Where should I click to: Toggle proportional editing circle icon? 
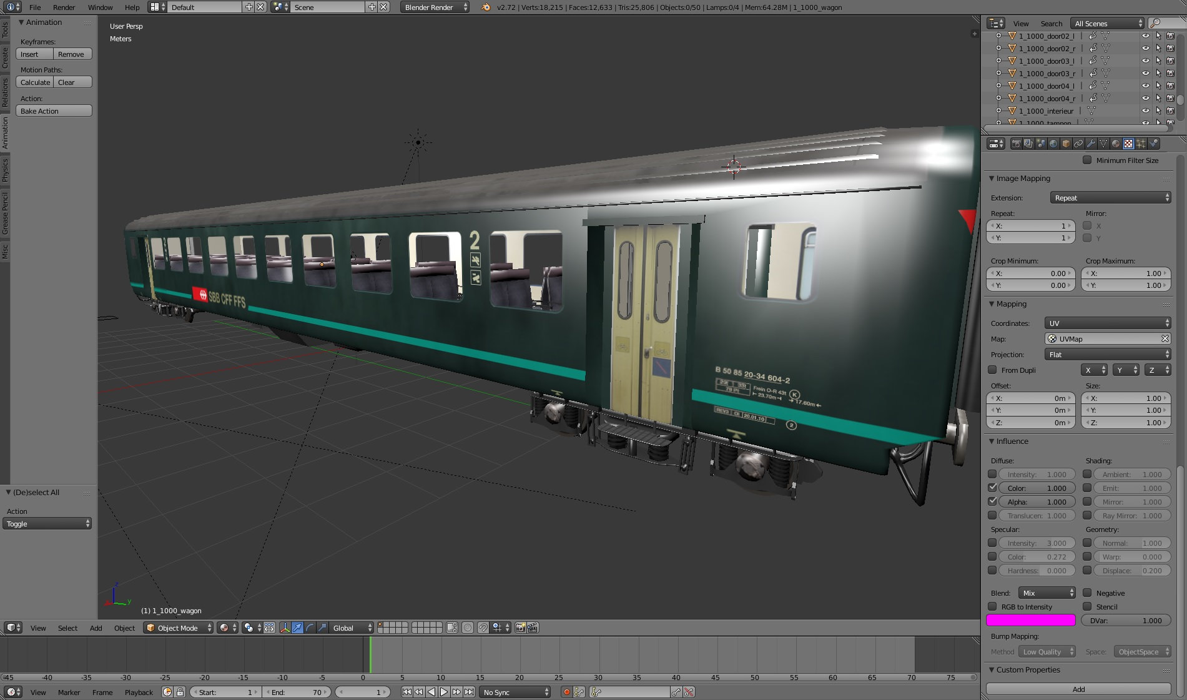pyautogui.click(x=468, y=628)
